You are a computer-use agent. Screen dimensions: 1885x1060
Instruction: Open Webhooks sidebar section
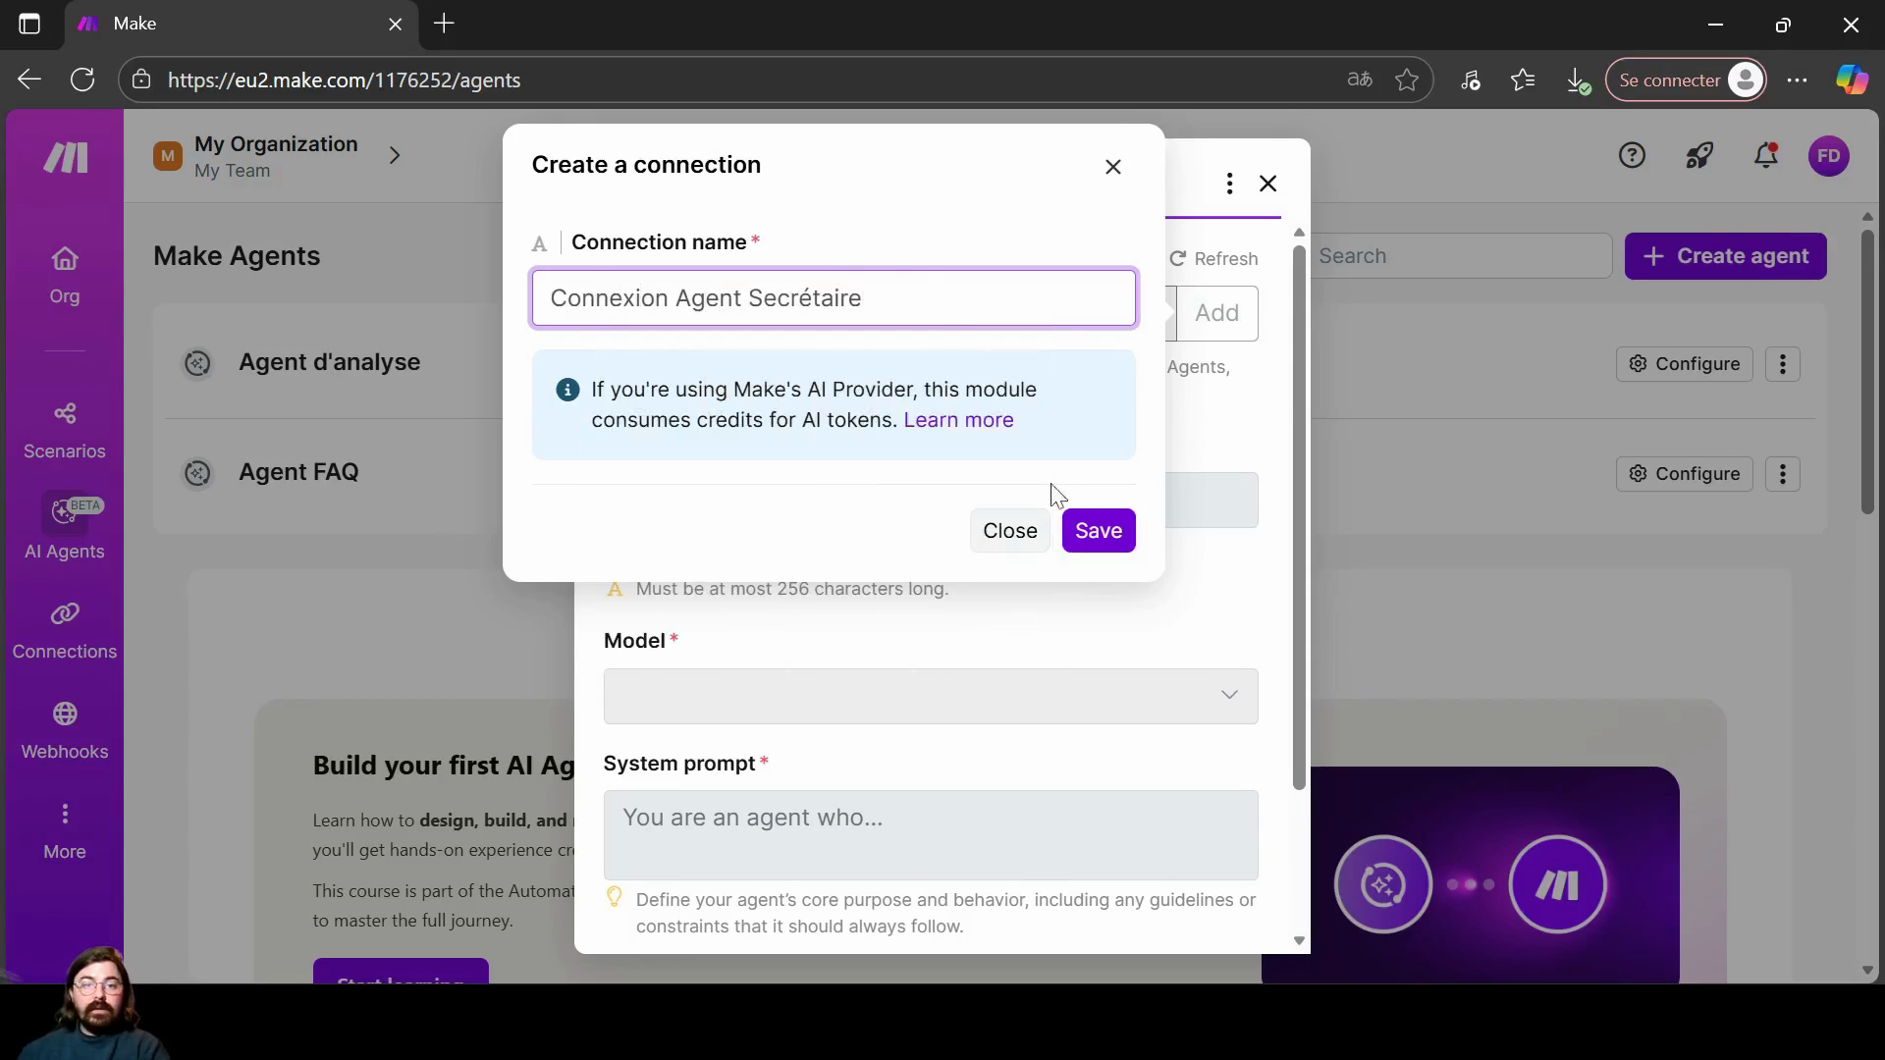pos(65,730)
